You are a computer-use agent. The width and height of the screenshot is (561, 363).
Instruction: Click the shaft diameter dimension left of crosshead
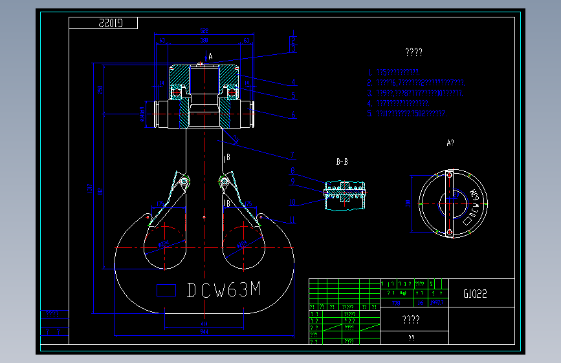pyautogui.click(x=142, y=114)
